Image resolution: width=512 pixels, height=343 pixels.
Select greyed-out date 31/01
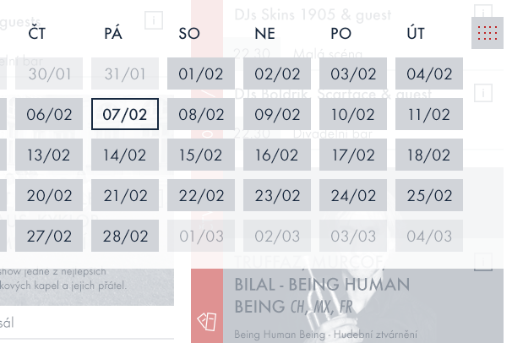point(124,73)
